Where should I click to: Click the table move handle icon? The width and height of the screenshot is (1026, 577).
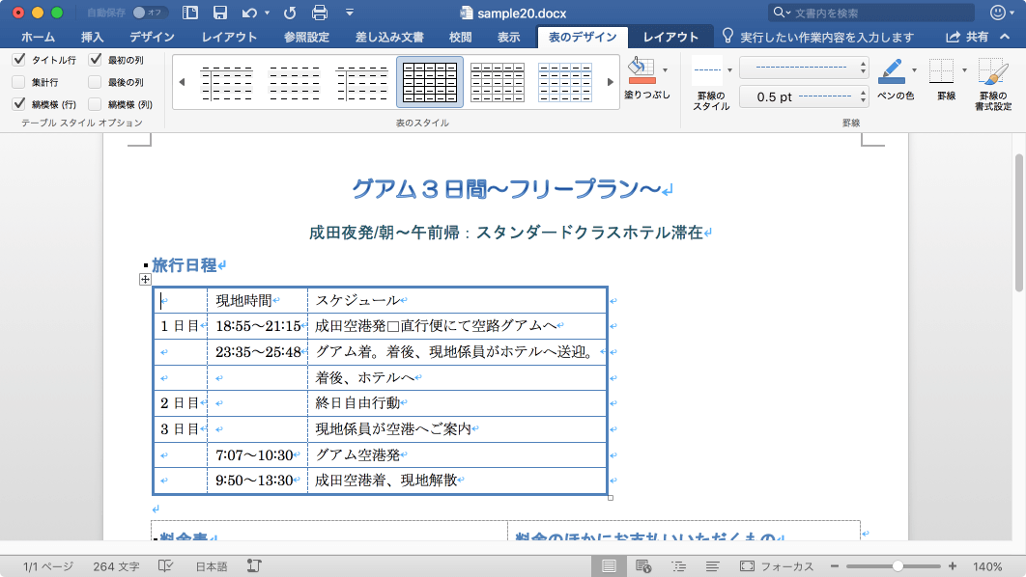[x=145, y=280]
